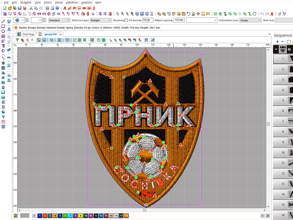Activate the Select arrow tool
Viewport: 293px width, 220px height.
click(5, 14)
